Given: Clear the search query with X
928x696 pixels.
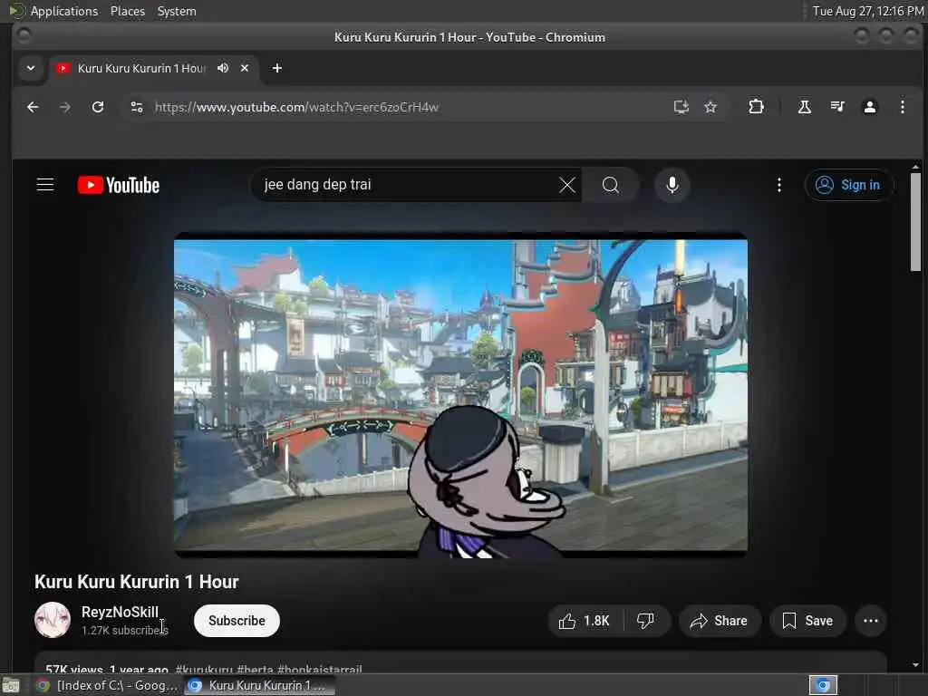Looking at the screenshot, I should pyautogui.click(x=567, y=185).
